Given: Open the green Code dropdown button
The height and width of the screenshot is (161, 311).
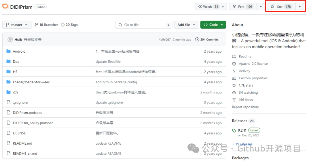Looking at the screenshot, I should [213, 25].
